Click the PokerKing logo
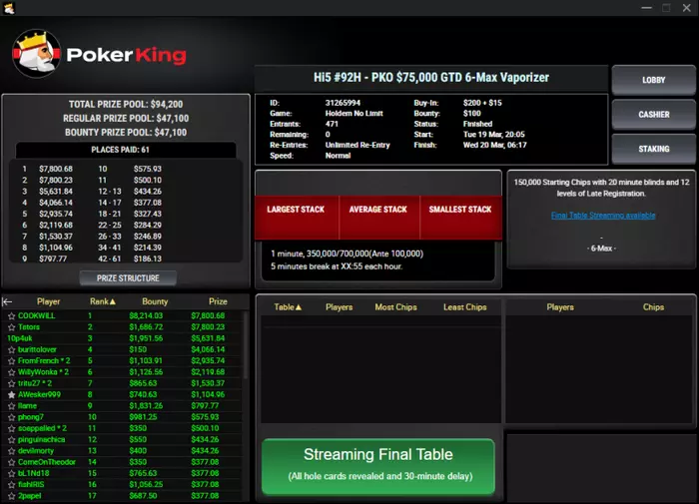This screenshot has height=504, width=699. click(99, 54)
